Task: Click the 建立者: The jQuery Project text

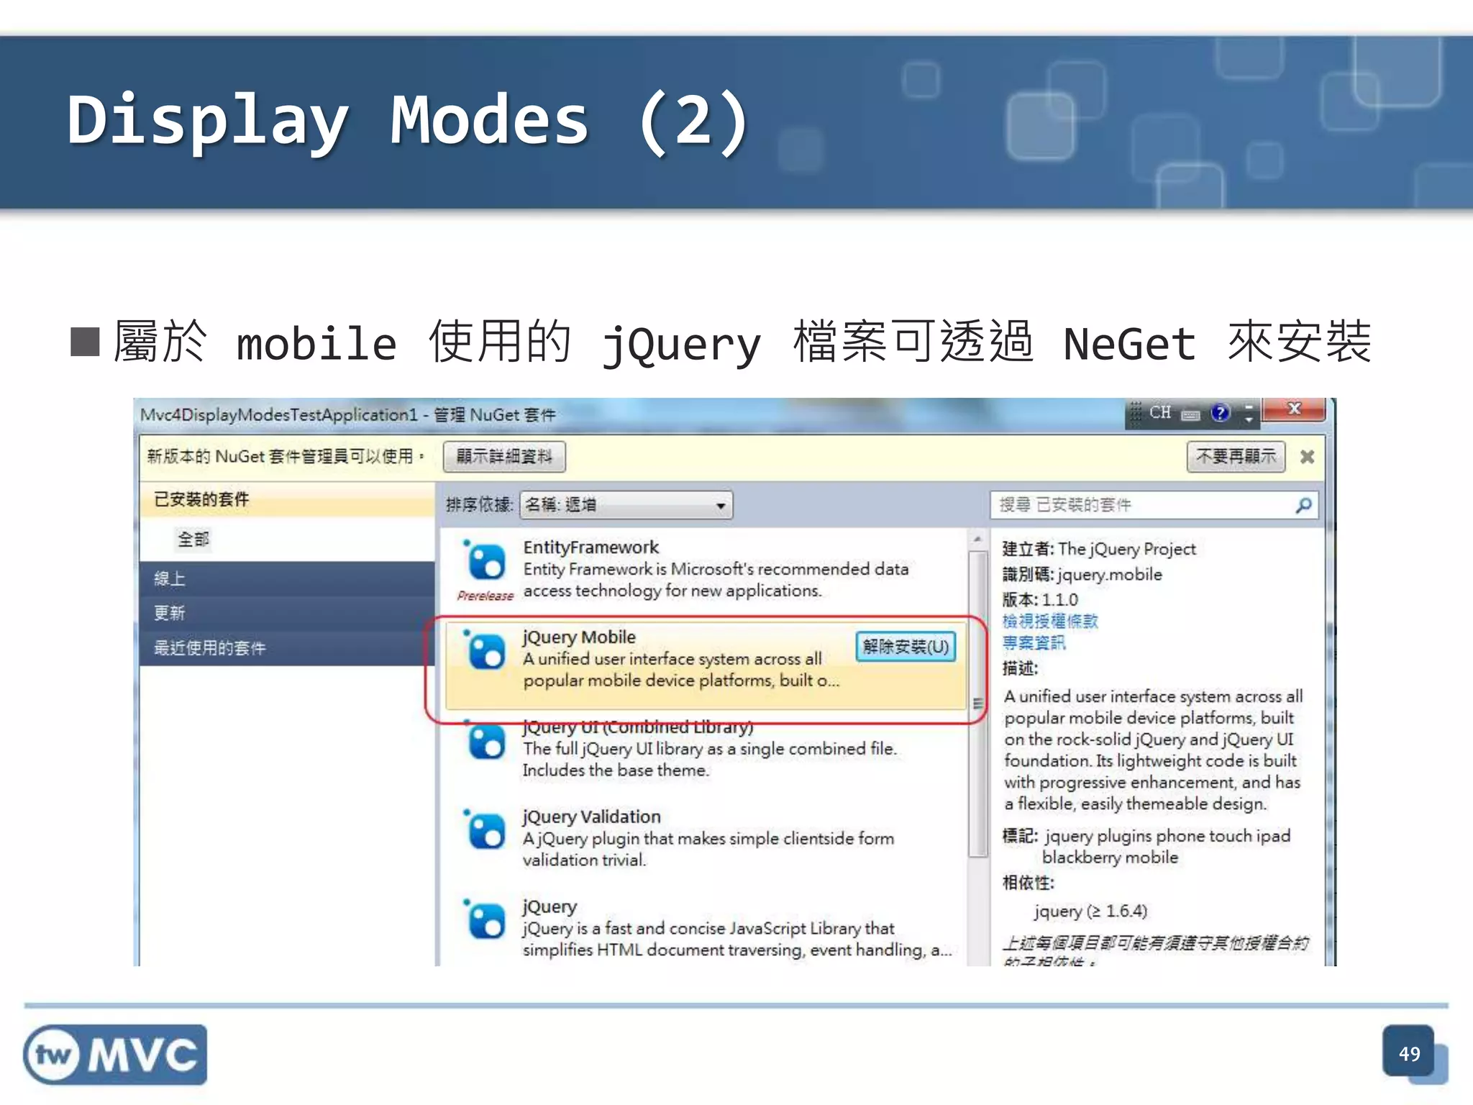Action: point(1099,549)
